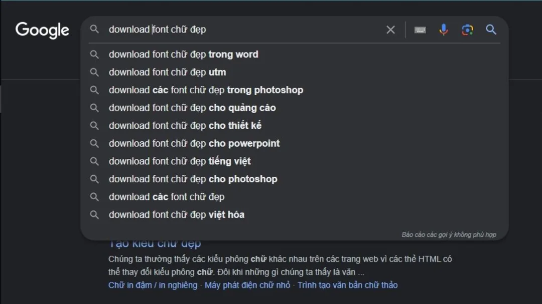Open Google Lens image search
Screen dimensions: 542x304
[467, 30]
